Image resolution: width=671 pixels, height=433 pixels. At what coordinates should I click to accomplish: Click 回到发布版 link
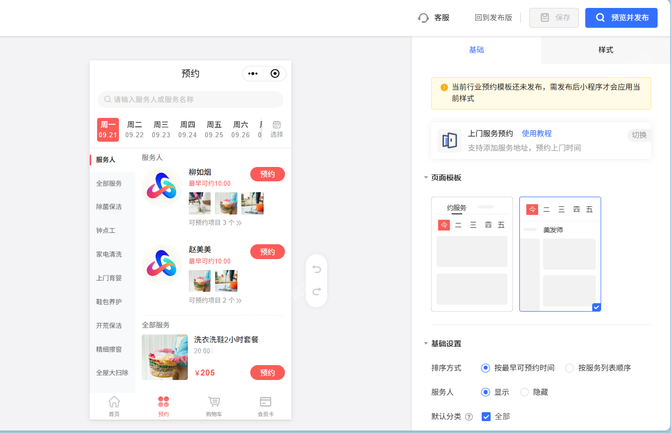493,18
